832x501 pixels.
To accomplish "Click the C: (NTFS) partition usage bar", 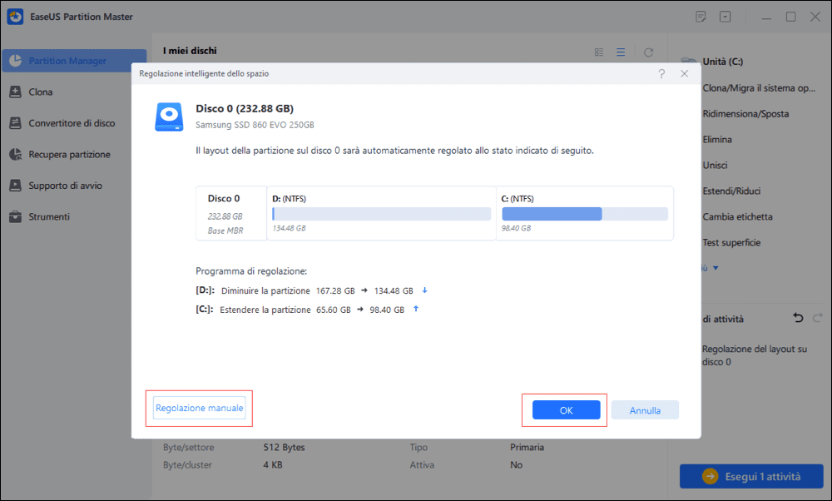I will tap(585, 214).
